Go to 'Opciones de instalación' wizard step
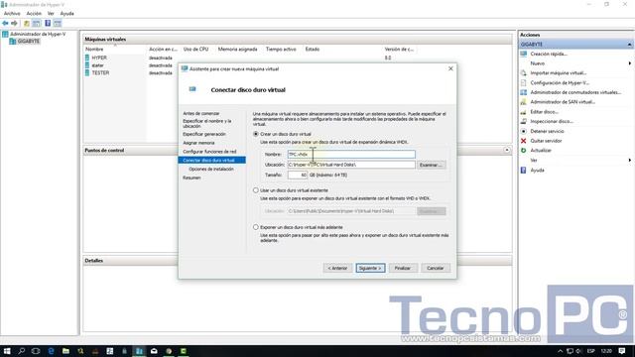 211,170
